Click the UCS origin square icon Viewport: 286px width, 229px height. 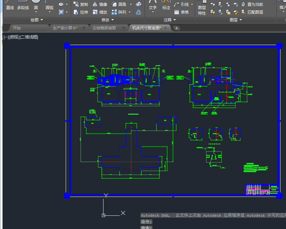coord(104,215)
